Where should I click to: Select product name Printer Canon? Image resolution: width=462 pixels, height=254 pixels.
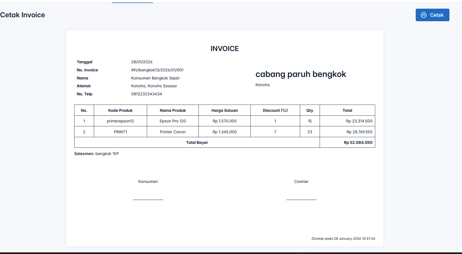click(173, 132)
